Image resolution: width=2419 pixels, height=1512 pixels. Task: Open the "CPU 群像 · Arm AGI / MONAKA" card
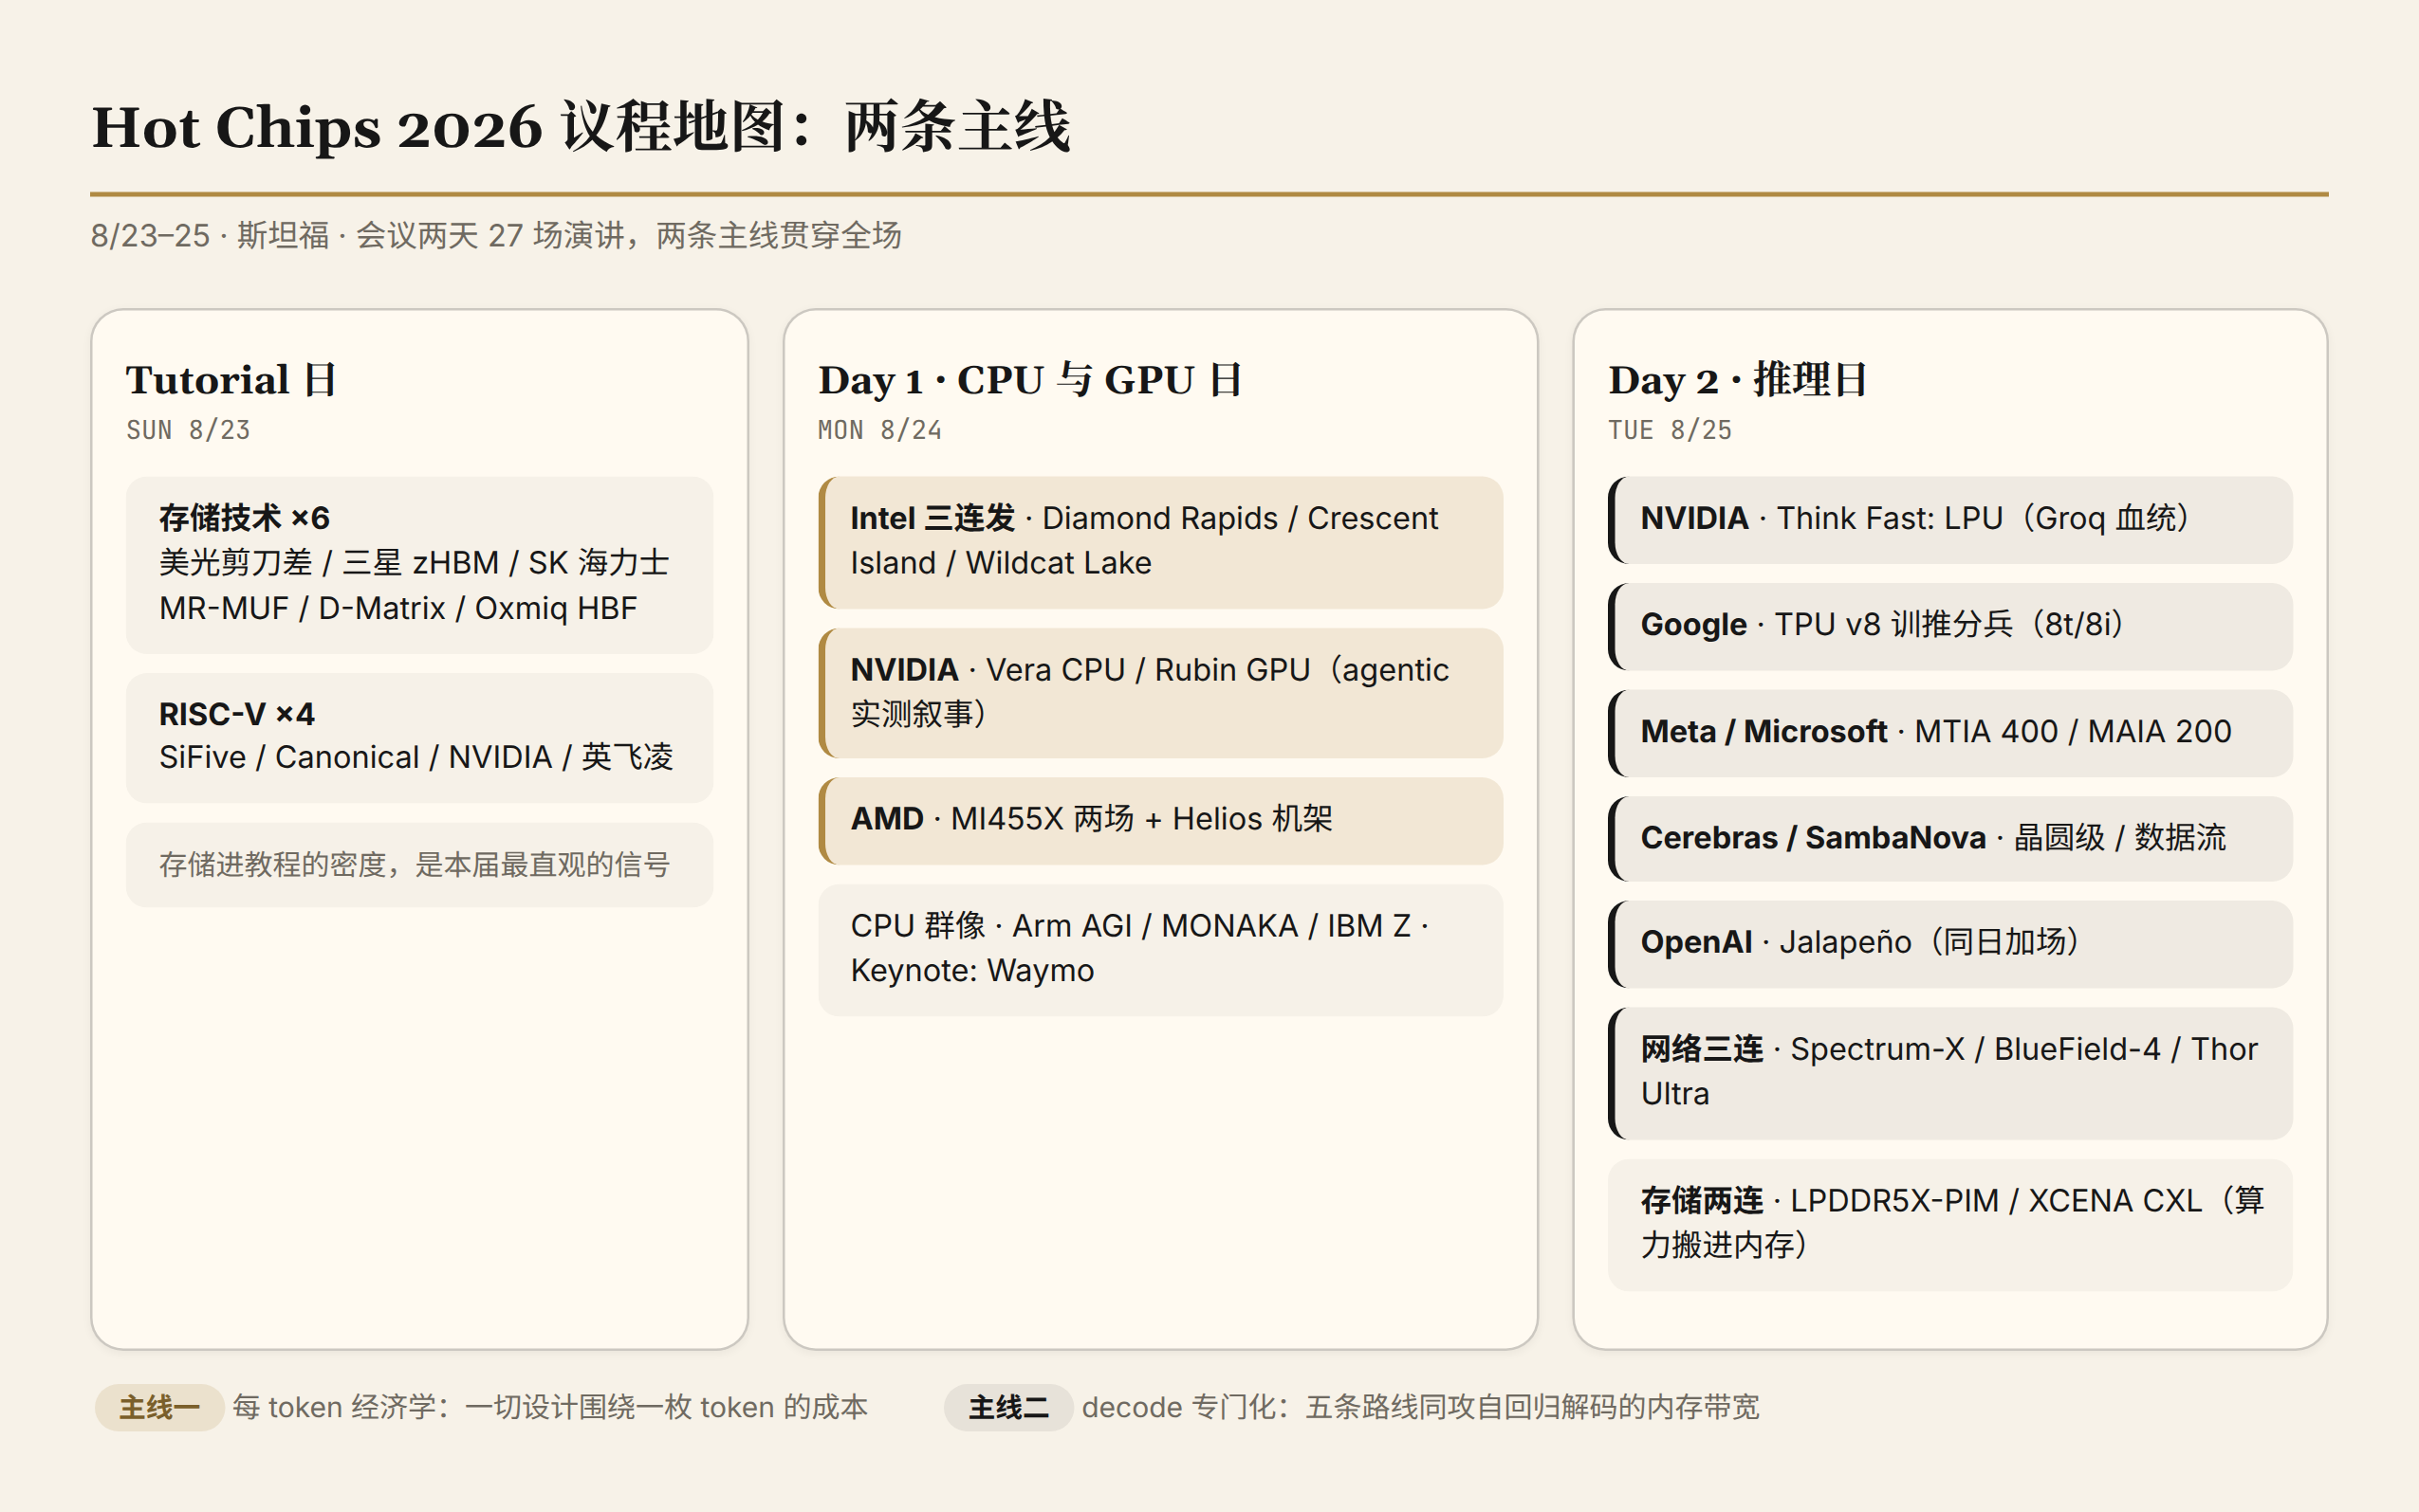coord(1160,950)
